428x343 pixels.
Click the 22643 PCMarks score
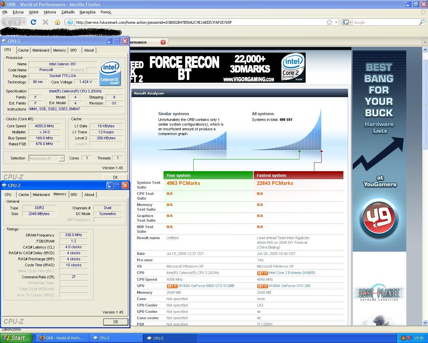(x=275, y=183)
